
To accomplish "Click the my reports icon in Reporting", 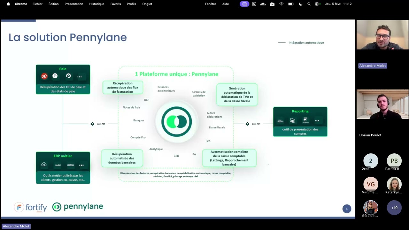I will tap(280, 121).
